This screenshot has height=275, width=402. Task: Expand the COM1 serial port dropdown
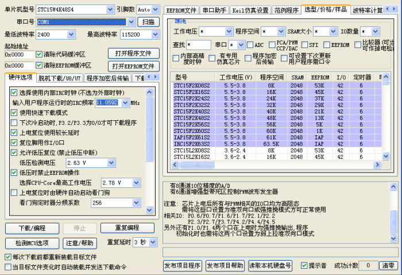click(x=131, y=22)
